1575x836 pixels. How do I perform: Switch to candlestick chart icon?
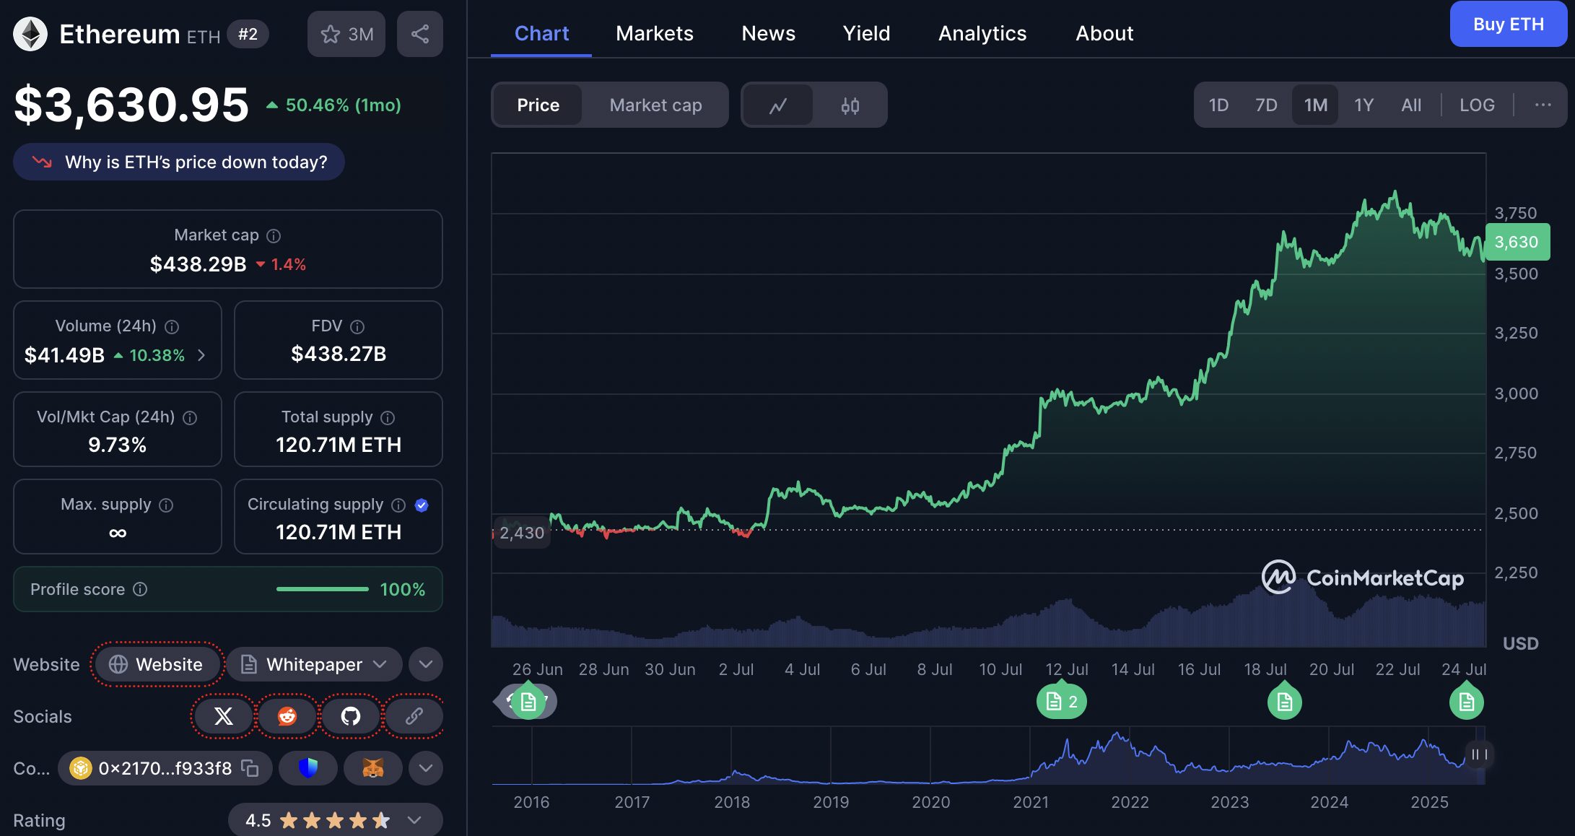pos(850,105)
